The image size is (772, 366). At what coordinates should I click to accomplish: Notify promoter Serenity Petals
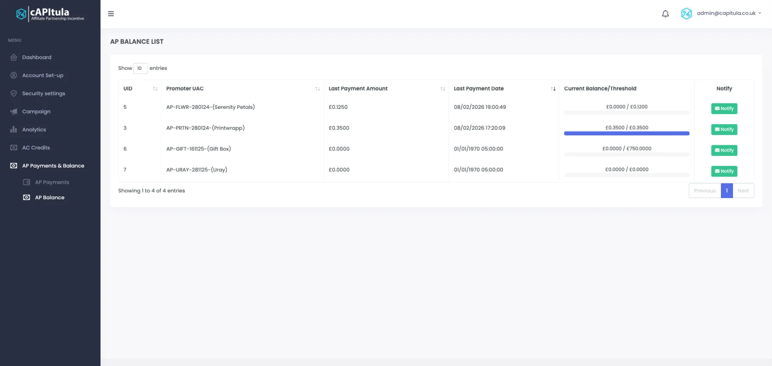tap(724, 109)
